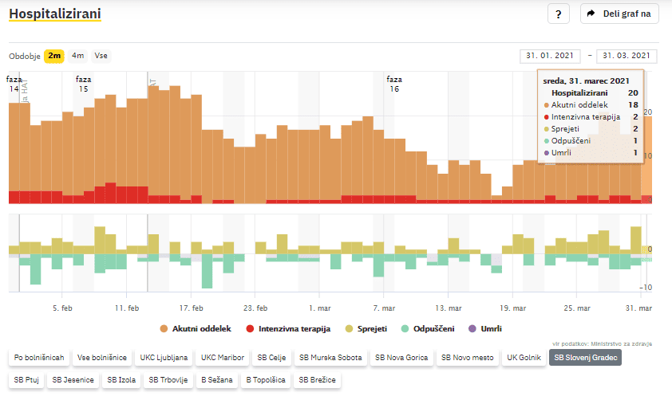Toggle the Umrli legend series
The width and height of the screenshot is (672, 400).
tap(485, 328)
